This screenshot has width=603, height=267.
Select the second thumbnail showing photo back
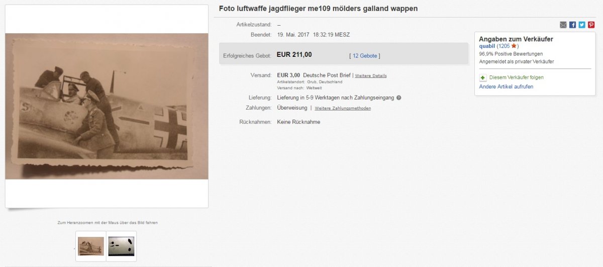pyautogui.click(x=121, y=246)
